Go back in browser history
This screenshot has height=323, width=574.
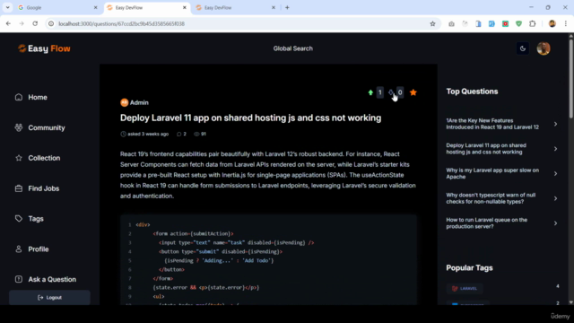coord(8,24)
